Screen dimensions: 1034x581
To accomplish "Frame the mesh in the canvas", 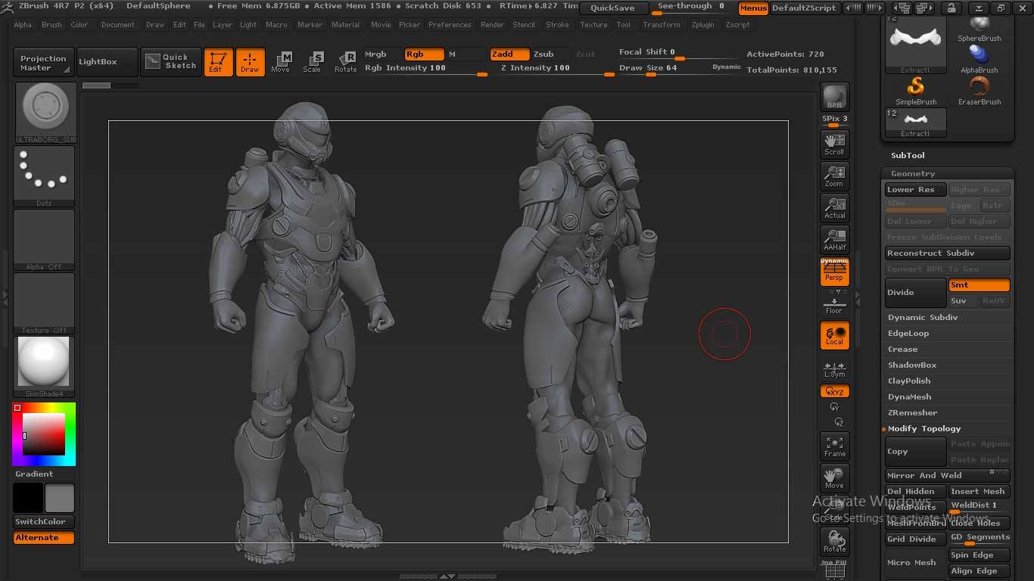I will pos(834,446).
